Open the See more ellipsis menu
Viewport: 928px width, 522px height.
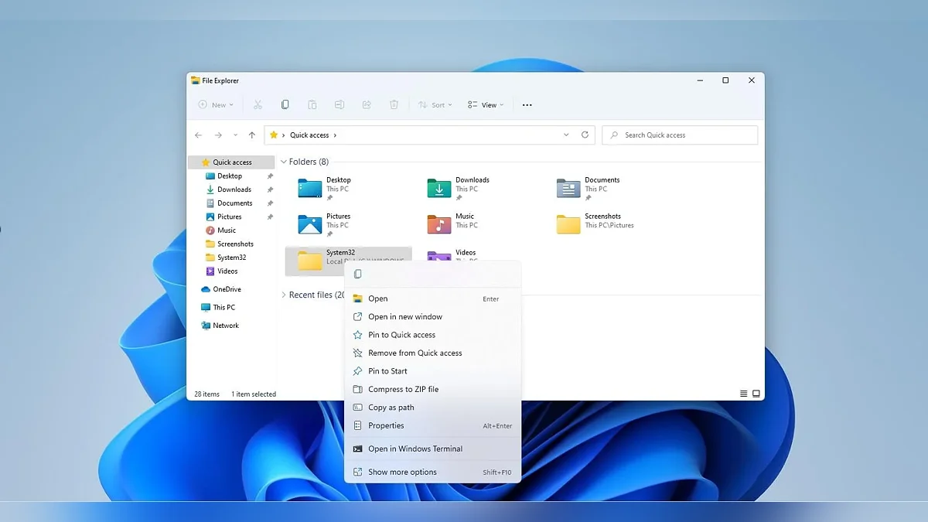[527, 105]
